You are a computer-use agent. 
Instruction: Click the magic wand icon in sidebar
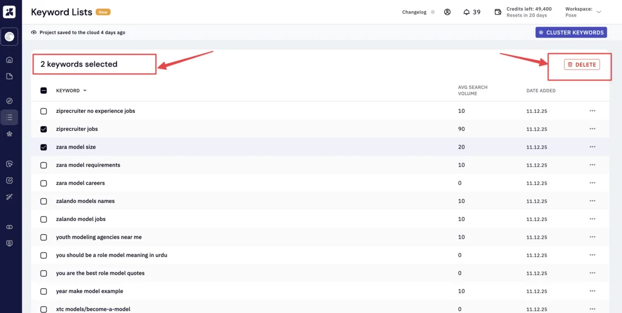tap(9, 197)
